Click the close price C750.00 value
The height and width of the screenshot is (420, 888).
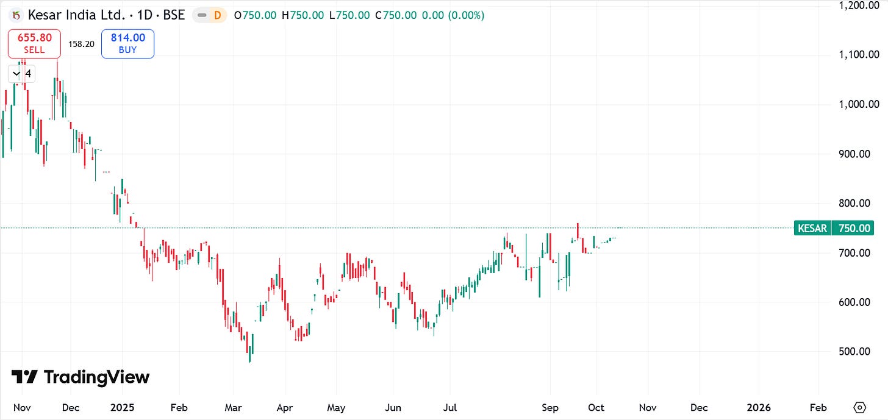(396, 15)
